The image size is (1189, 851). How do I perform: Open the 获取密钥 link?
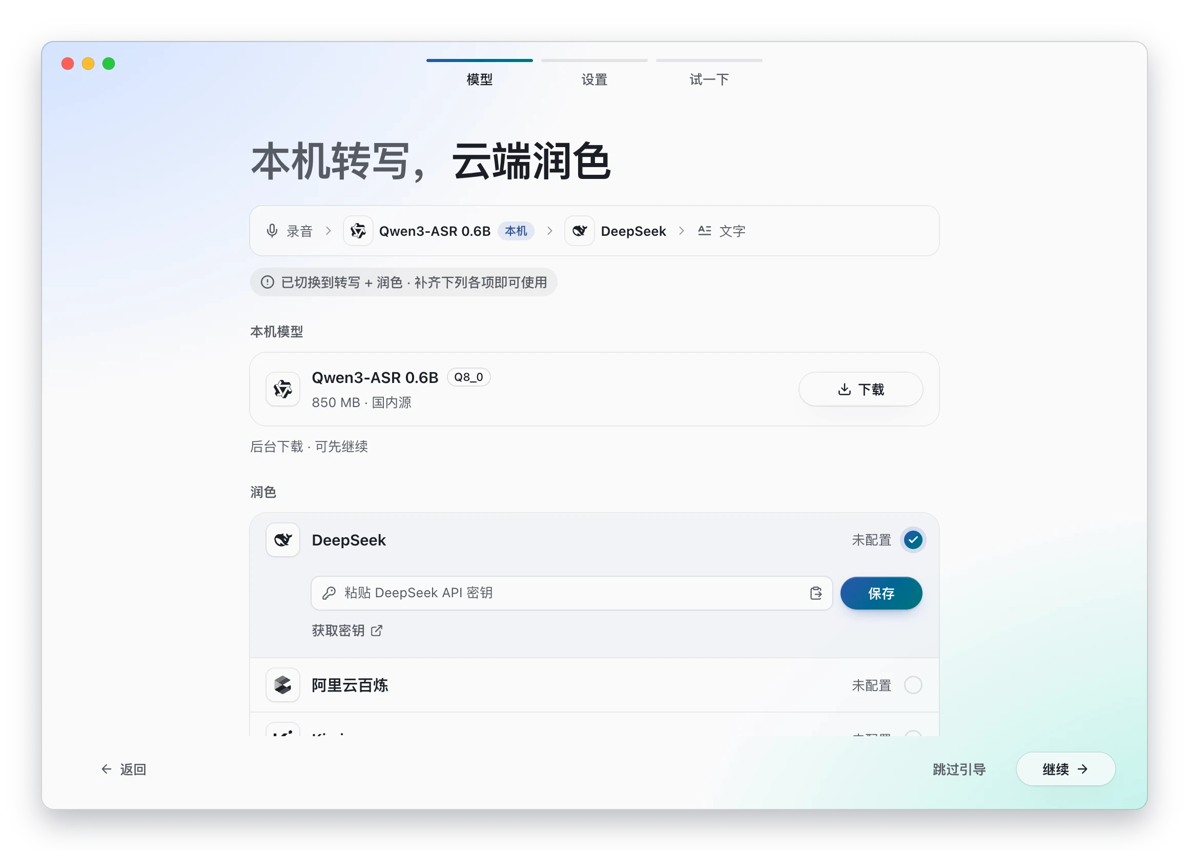(x=347, y=631)
